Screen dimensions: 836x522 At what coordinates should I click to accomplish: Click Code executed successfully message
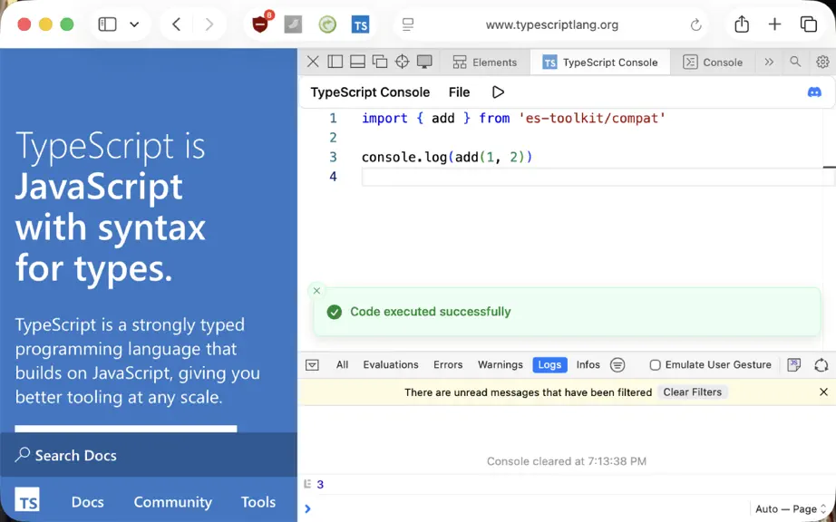pyautogui.click(x=431, y=312)
